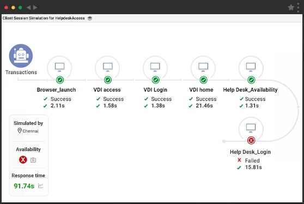Click VDI home green success status badge
Viewport: 304px width, 204px height.
203,80
